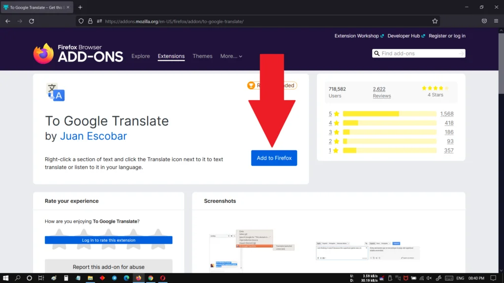Open taskbar search
Image resolution: width=504 pixels, height=283 pixels.
click(x=17, y=278)
